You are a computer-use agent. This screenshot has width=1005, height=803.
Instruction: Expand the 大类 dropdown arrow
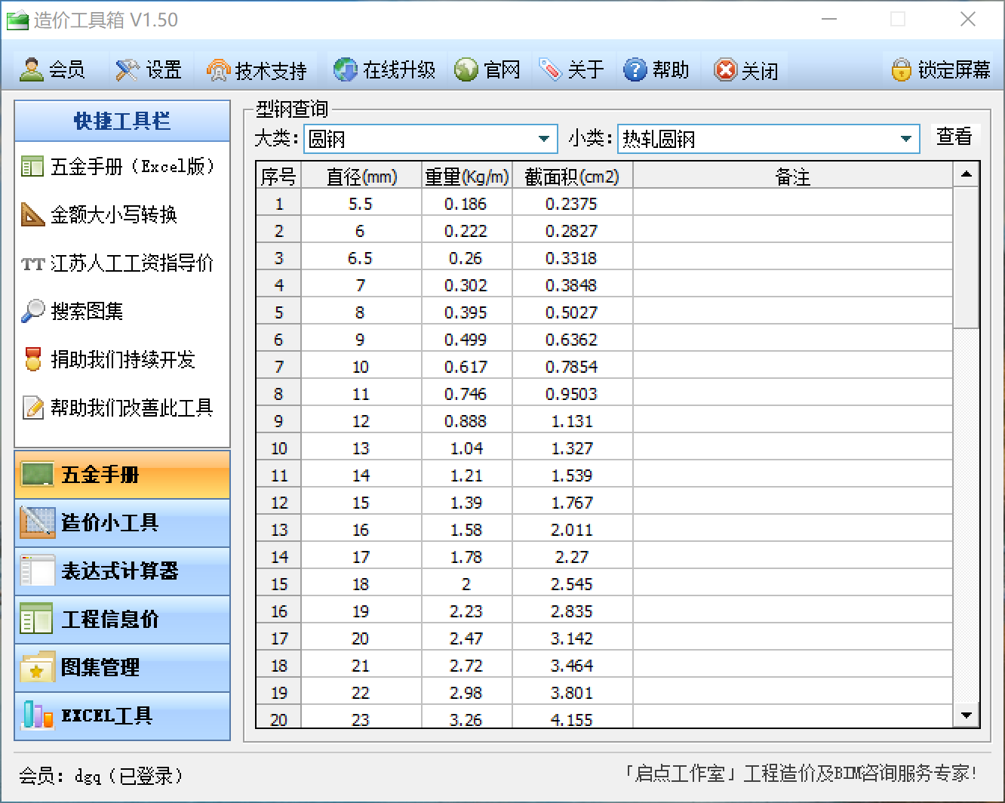[543, 139]
